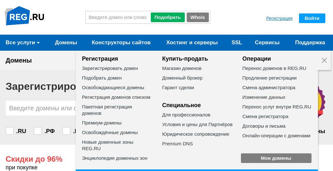Open Новые доменные зоны REG.RU
Screen dimensions: 333x171
click(x=108, y=145)
